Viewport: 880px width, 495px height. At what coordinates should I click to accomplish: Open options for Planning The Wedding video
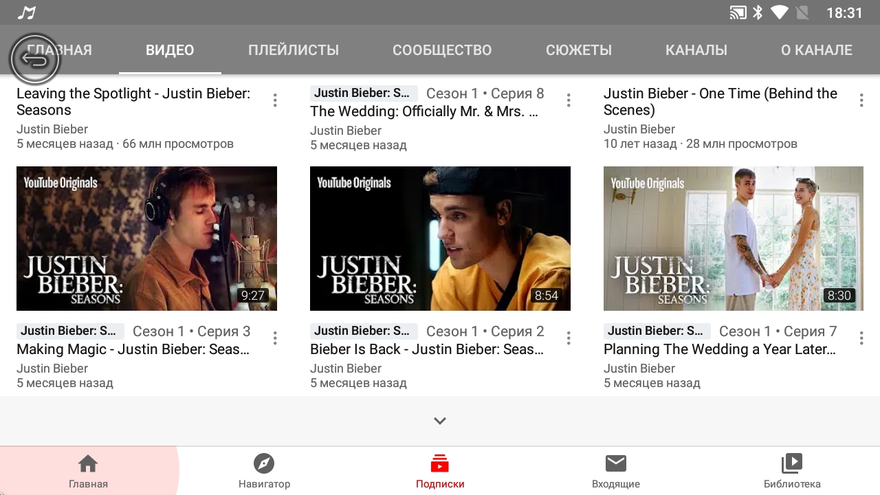point(861,338)
